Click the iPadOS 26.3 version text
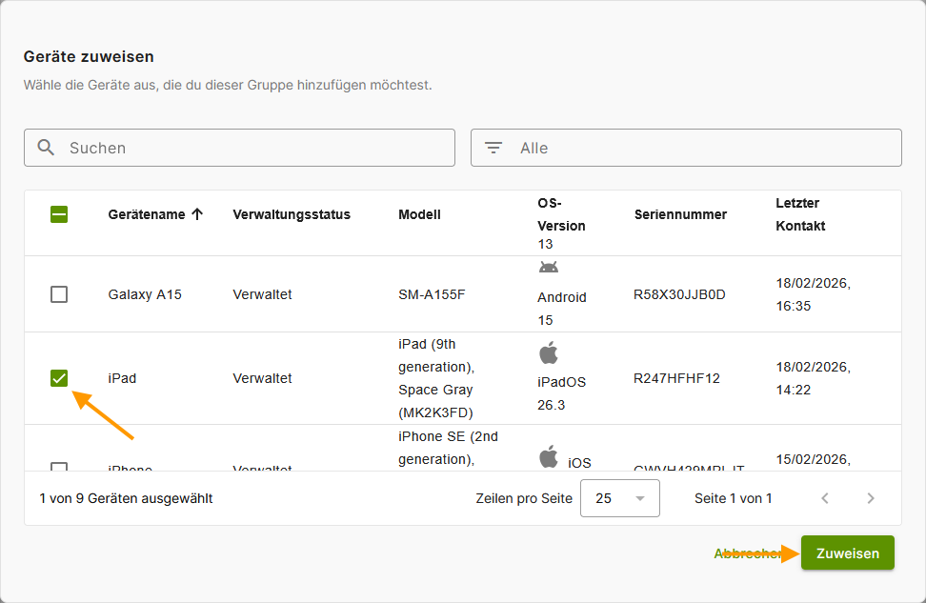 562,393
